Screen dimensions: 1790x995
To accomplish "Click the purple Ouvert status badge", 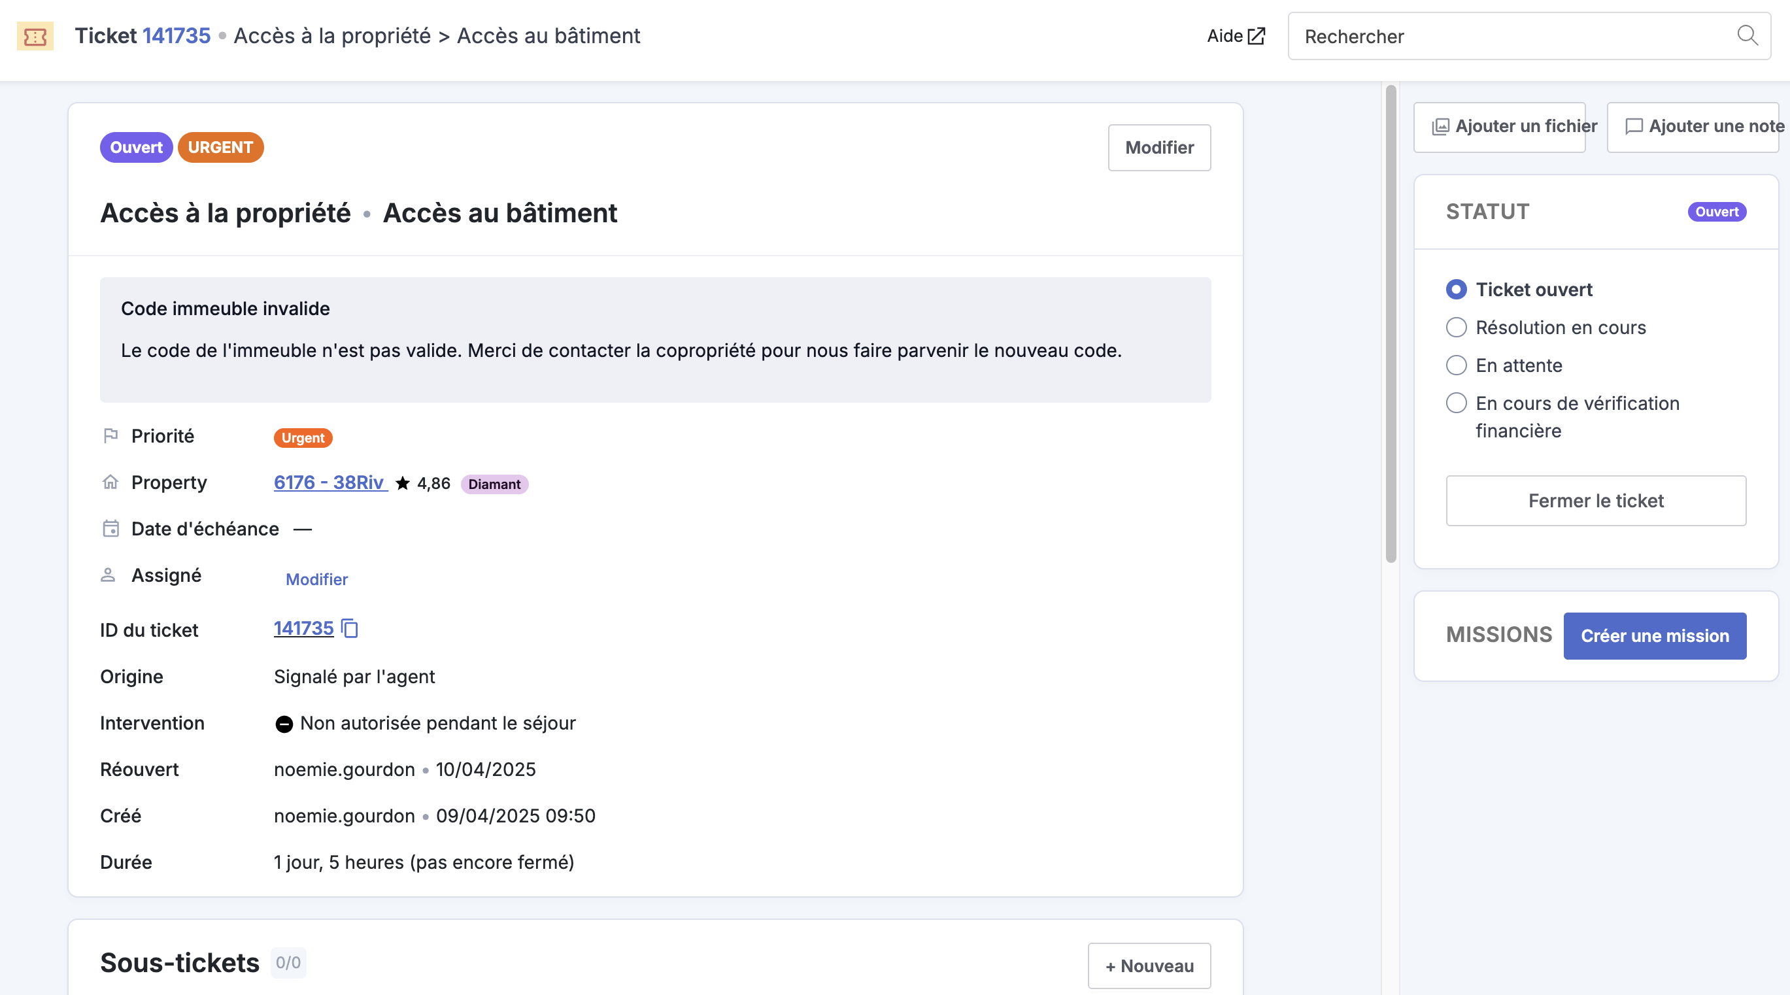I will click(136, 147).
